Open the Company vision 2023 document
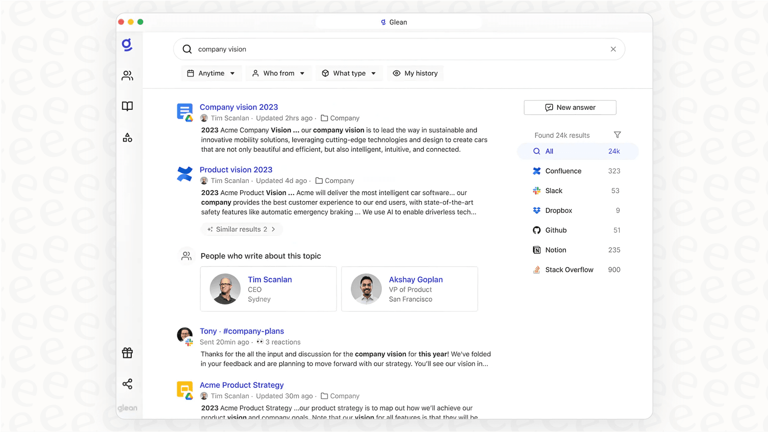The image size is (768, 432). tap(239, 107)
